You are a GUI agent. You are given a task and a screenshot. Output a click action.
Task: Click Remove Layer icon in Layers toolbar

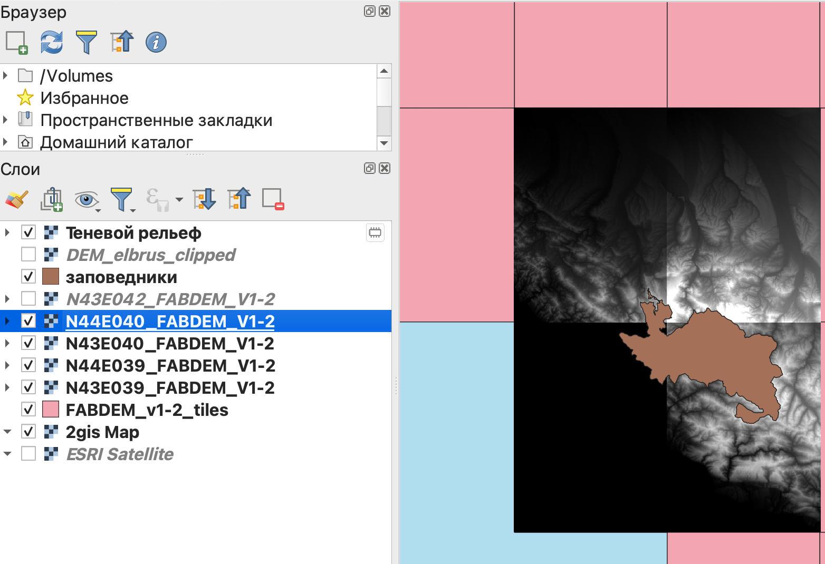click(273, 199)
